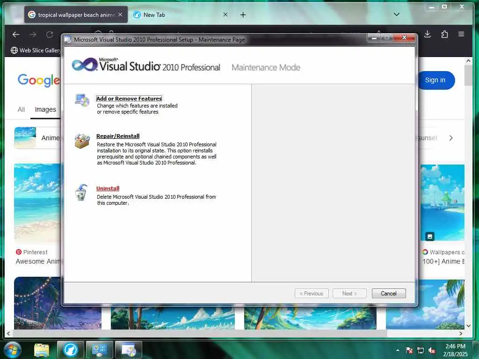
Task: Close the tropical wallpaper beach tab
Action: [120, 14]
